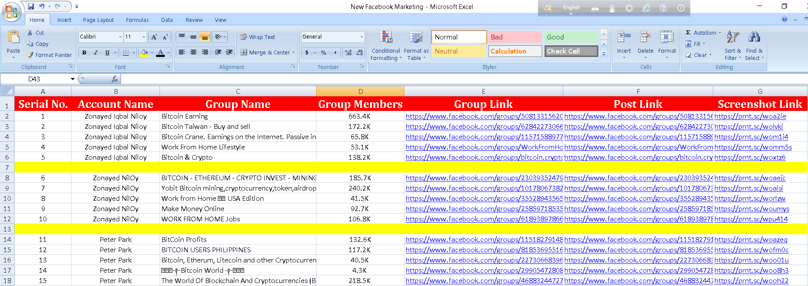Click the insert function fx button
This screenshot has height=286, width=808.
[115, 79]
